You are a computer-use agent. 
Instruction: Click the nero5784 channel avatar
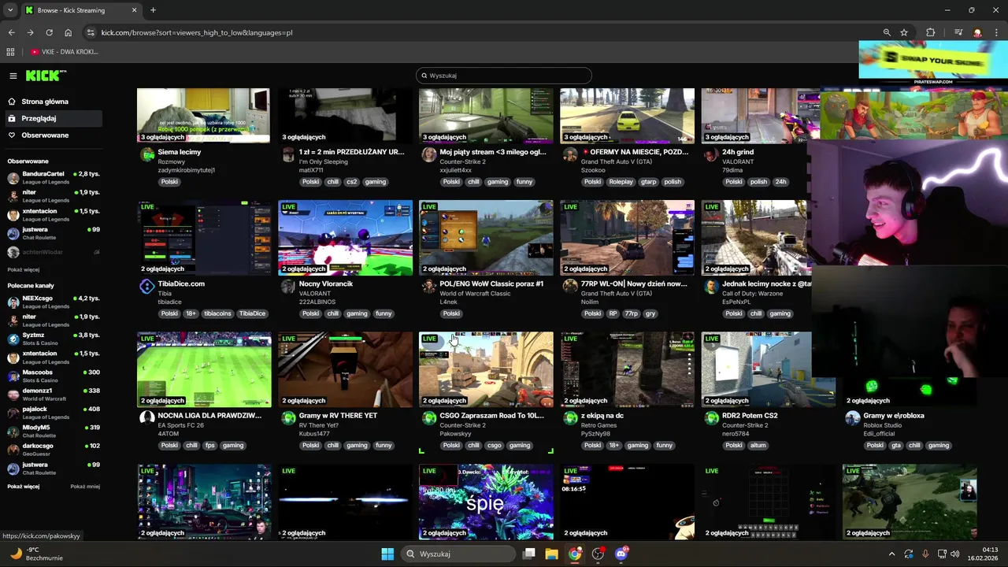[711, 418]
